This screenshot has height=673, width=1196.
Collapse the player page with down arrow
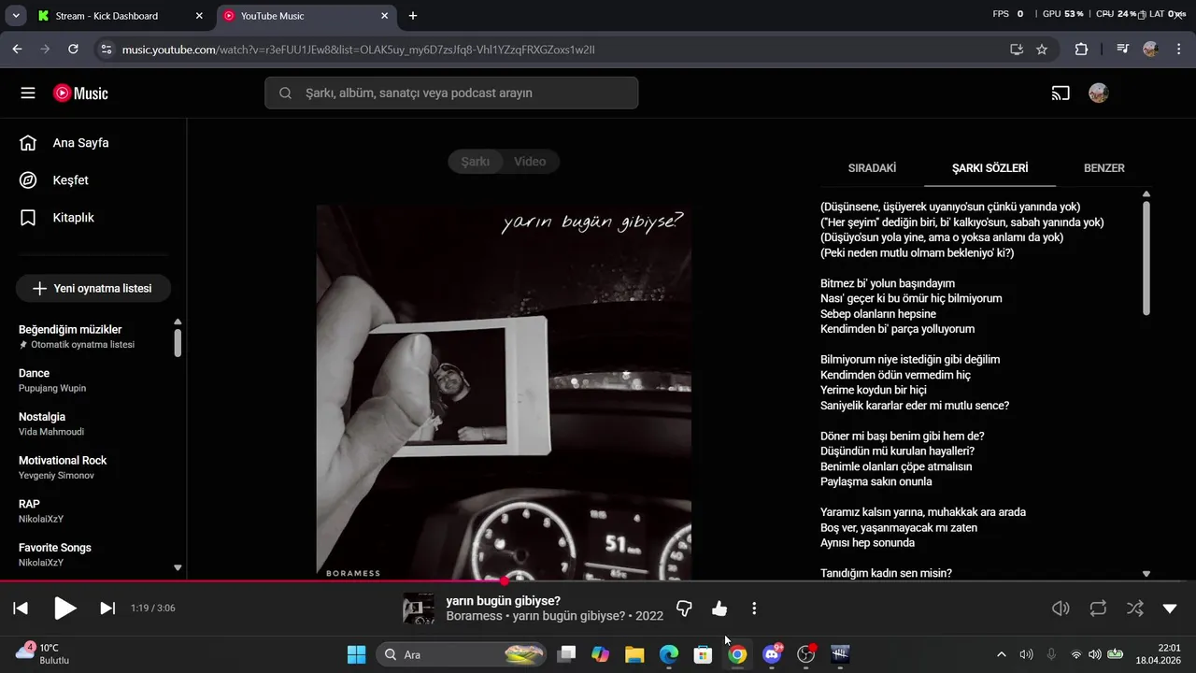pos(1170,609)
